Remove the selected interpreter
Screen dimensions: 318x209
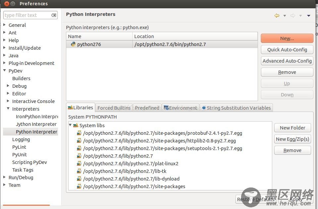287,72
